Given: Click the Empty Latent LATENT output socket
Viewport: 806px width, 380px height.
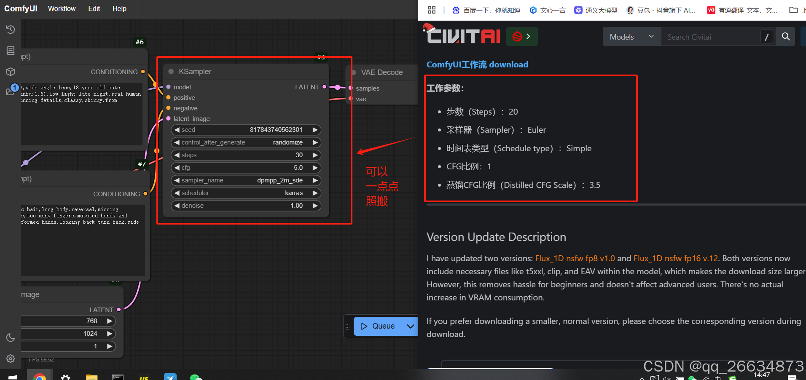Looking at the screenshot, I should 119,310.
